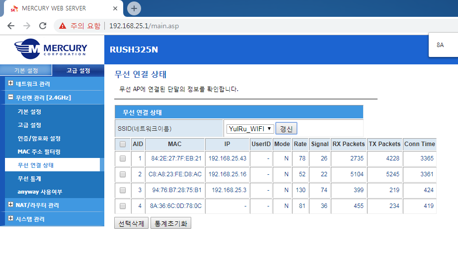Click TX Packets value 4228
The height and width of the screenshot is (257, 458).
click(392, 158)
